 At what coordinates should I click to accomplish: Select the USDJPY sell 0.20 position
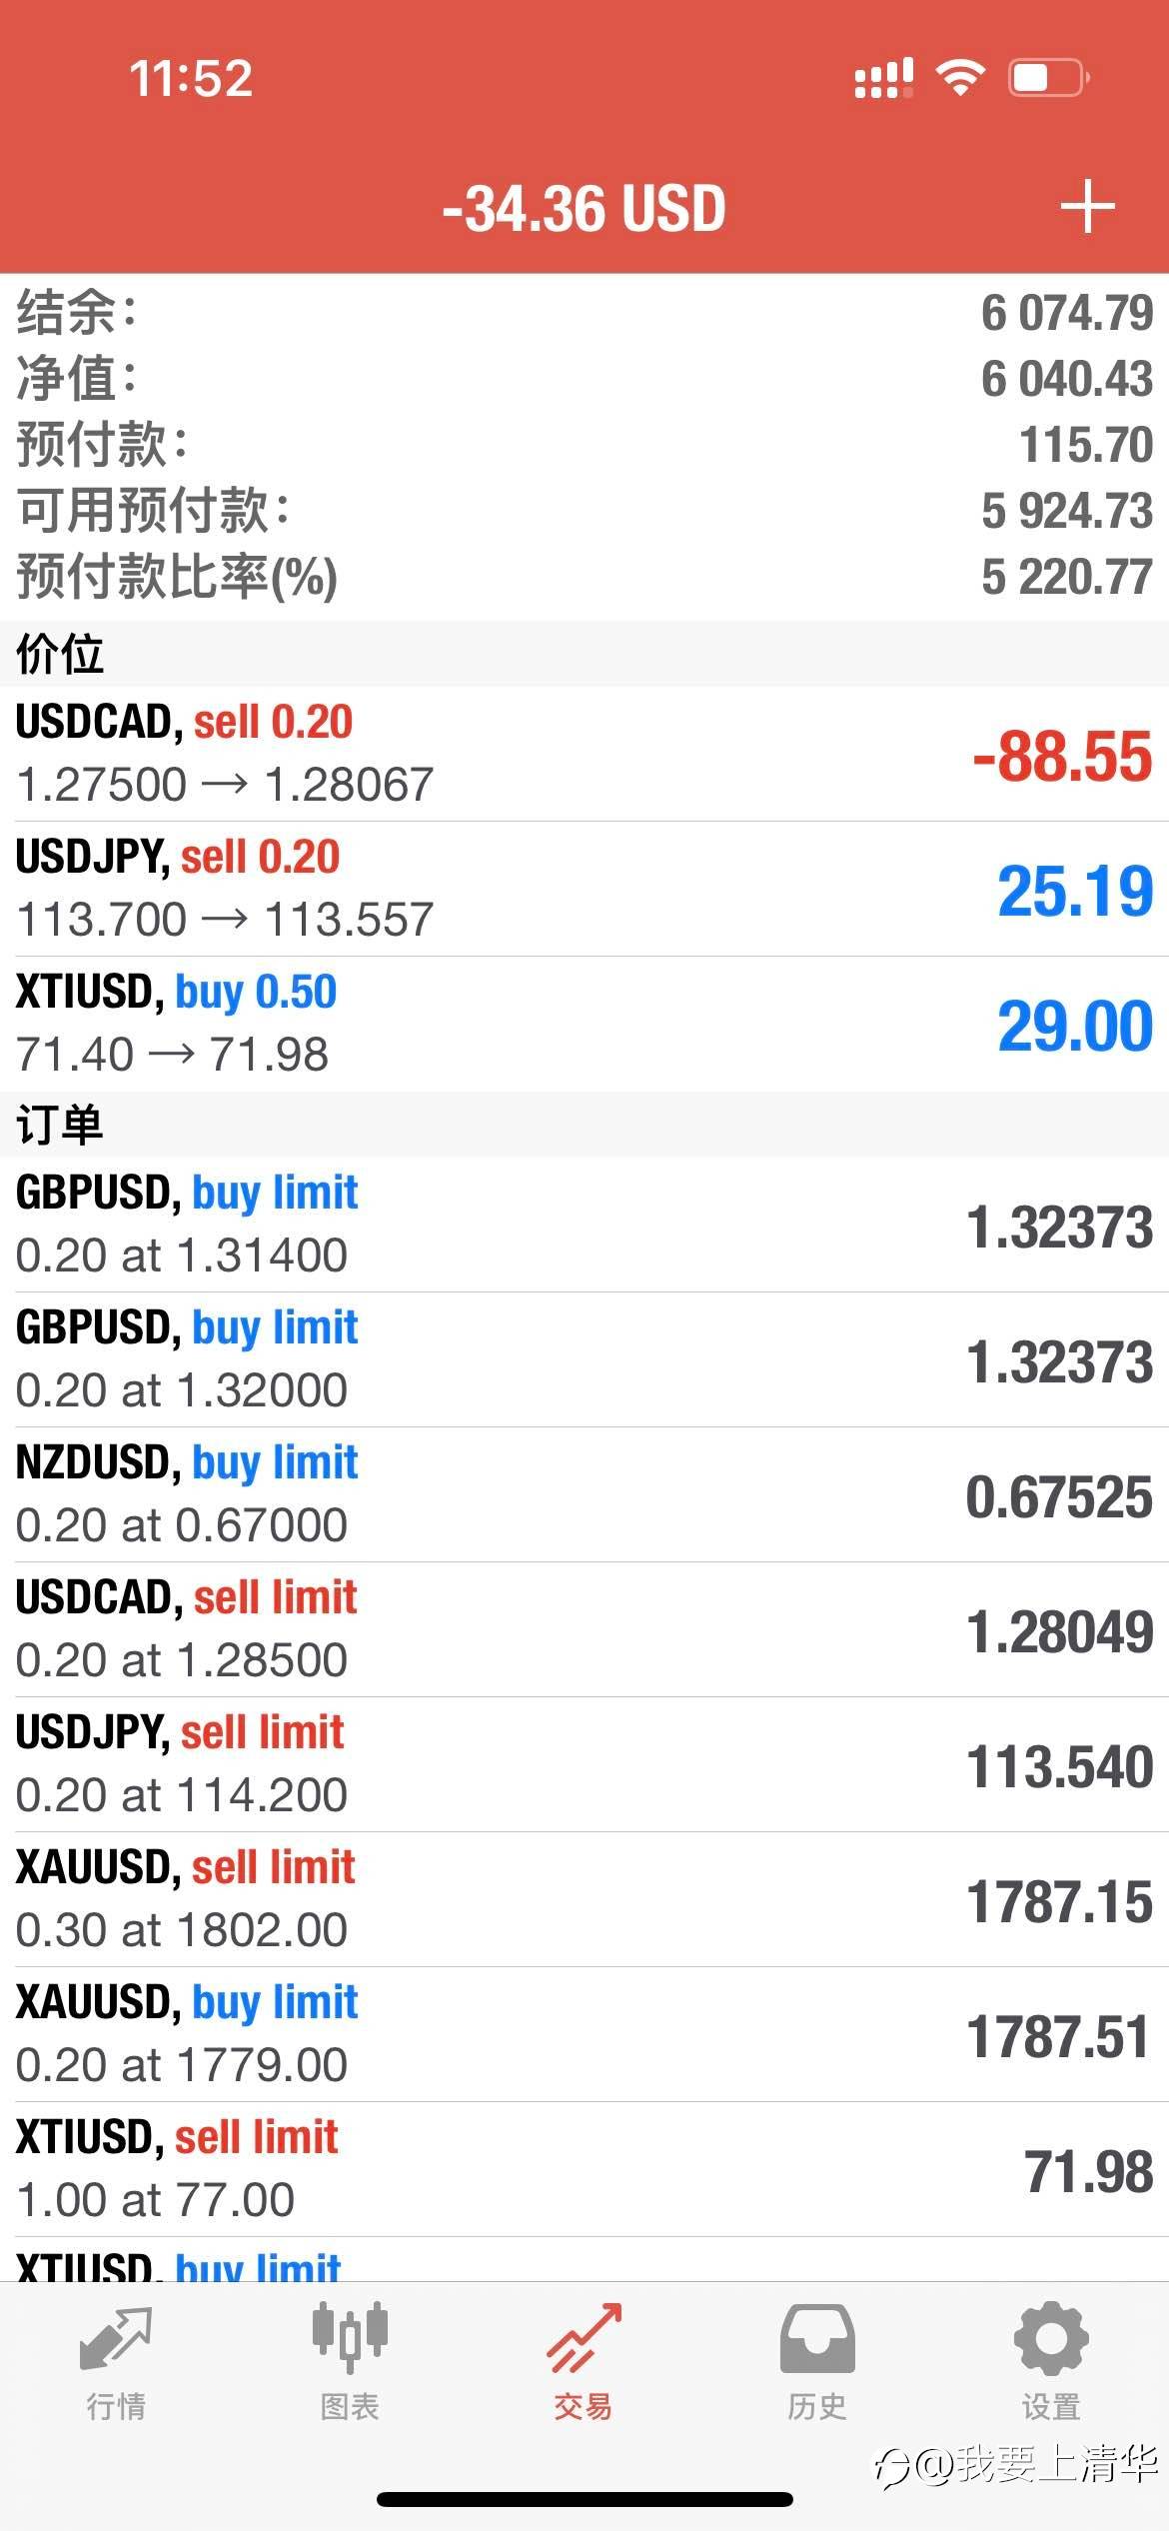coord(584,889)
